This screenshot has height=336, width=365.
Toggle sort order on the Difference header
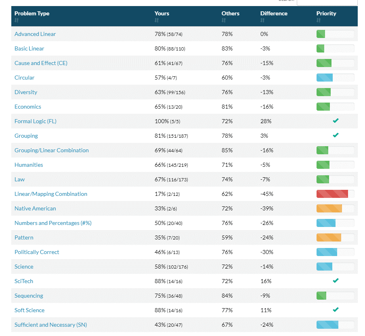click(x=274, y=13)
